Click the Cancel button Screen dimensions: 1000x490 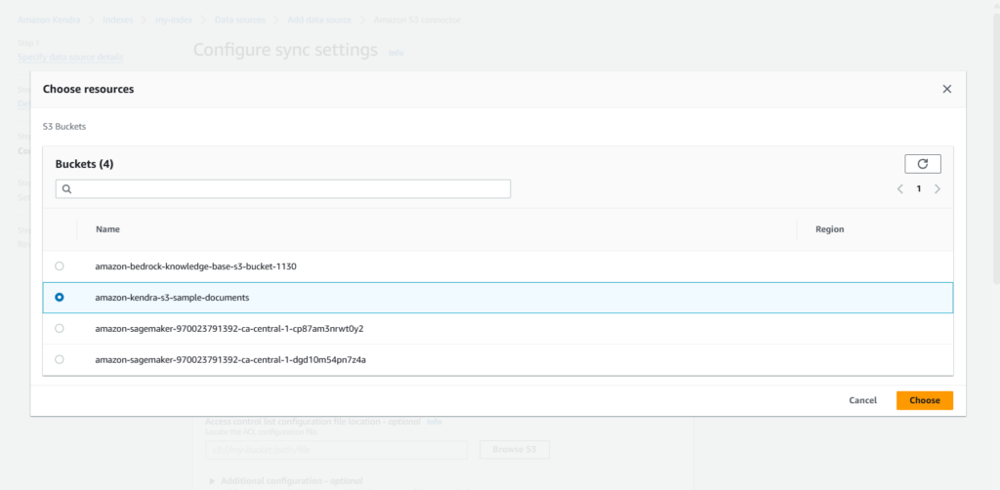(862, 400)
